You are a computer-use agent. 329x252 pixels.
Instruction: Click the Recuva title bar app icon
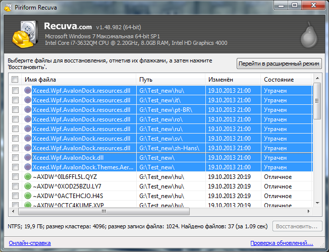tap(8, 8)
